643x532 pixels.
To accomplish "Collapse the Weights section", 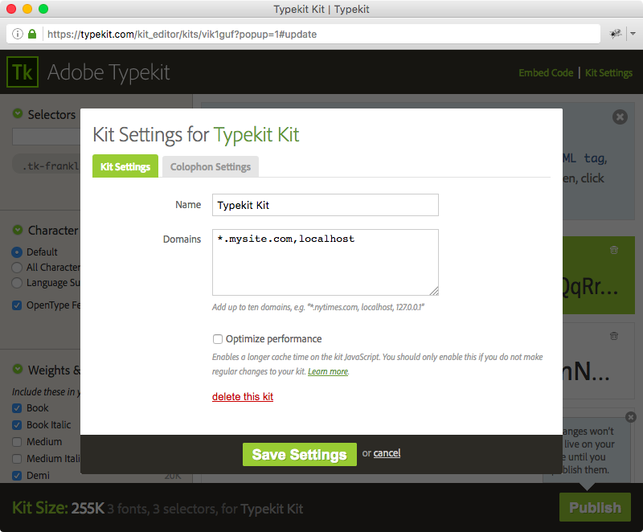I will pyautogui.click(x=18, y=369).
